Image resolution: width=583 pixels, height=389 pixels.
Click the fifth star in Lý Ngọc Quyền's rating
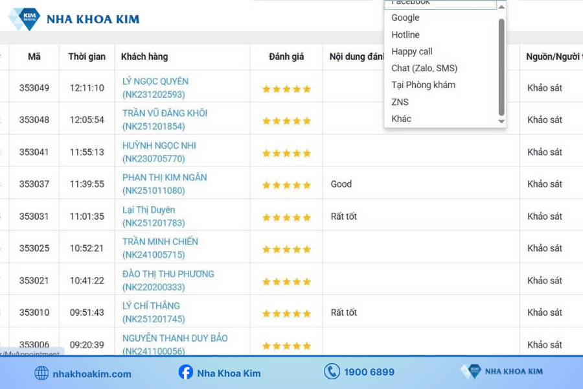[306, 88]
